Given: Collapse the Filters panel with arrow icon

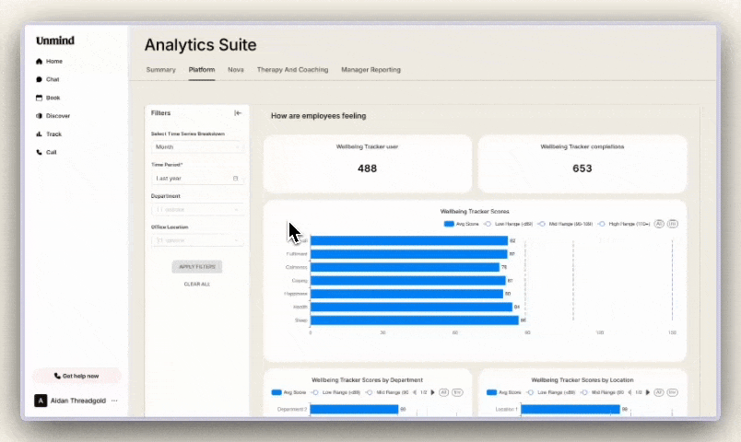Looking at the screenshot, I should pos(238,113).
